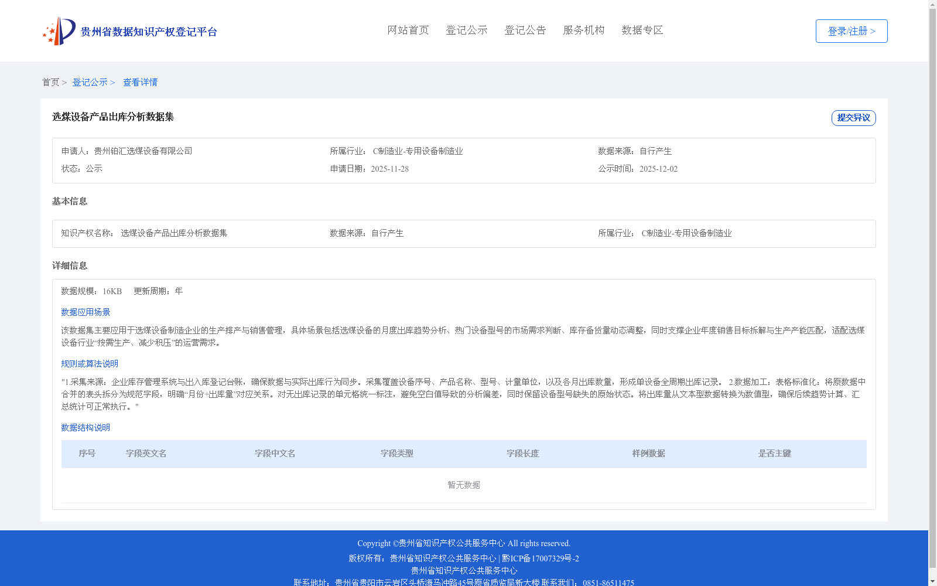Click the 数据应用场景 heading

[x=86, y=312]
